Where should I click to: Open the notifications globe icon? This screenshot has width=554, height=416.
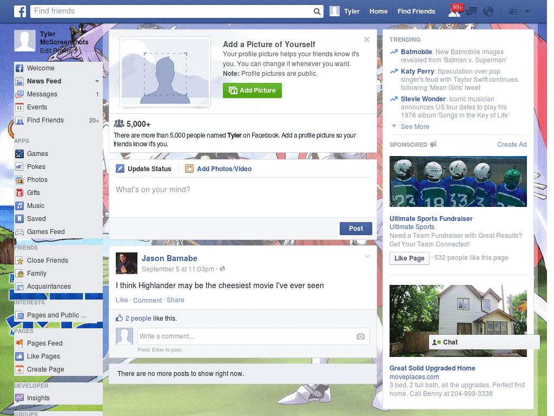(x=488, y=12)
